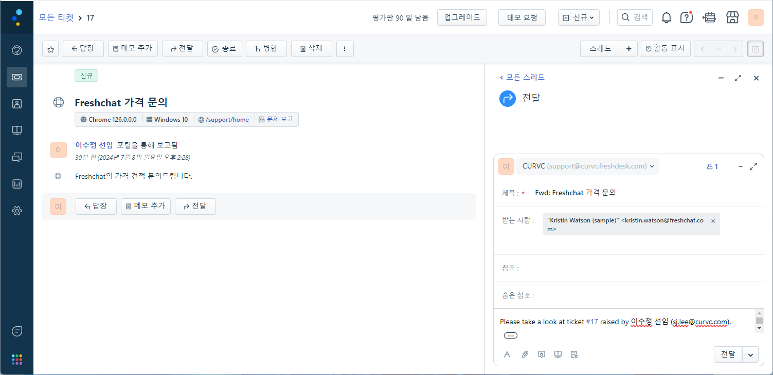Click 답장 in the top ticket toolbar
This screenshot has height=375, width=773.
tap(83, 49)
